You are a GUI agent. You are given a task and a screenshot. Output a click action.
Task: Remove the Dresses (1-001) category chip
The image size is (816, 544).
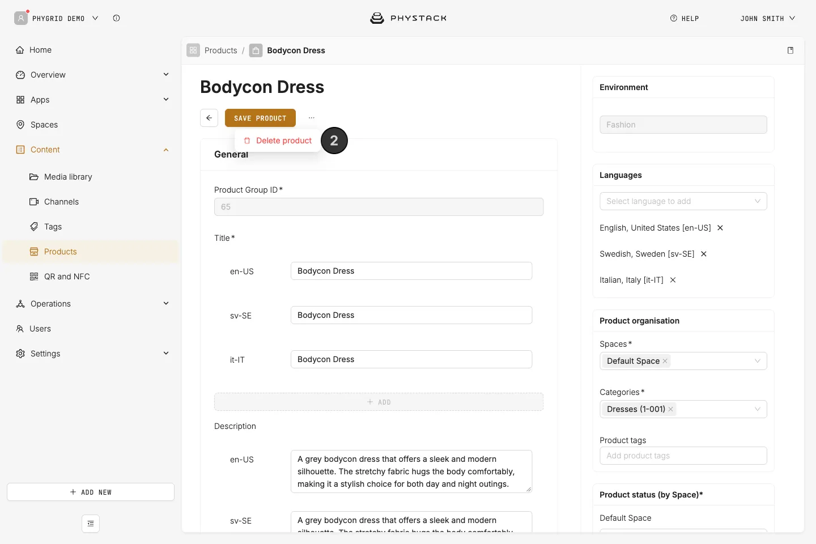tap(671, 409)
